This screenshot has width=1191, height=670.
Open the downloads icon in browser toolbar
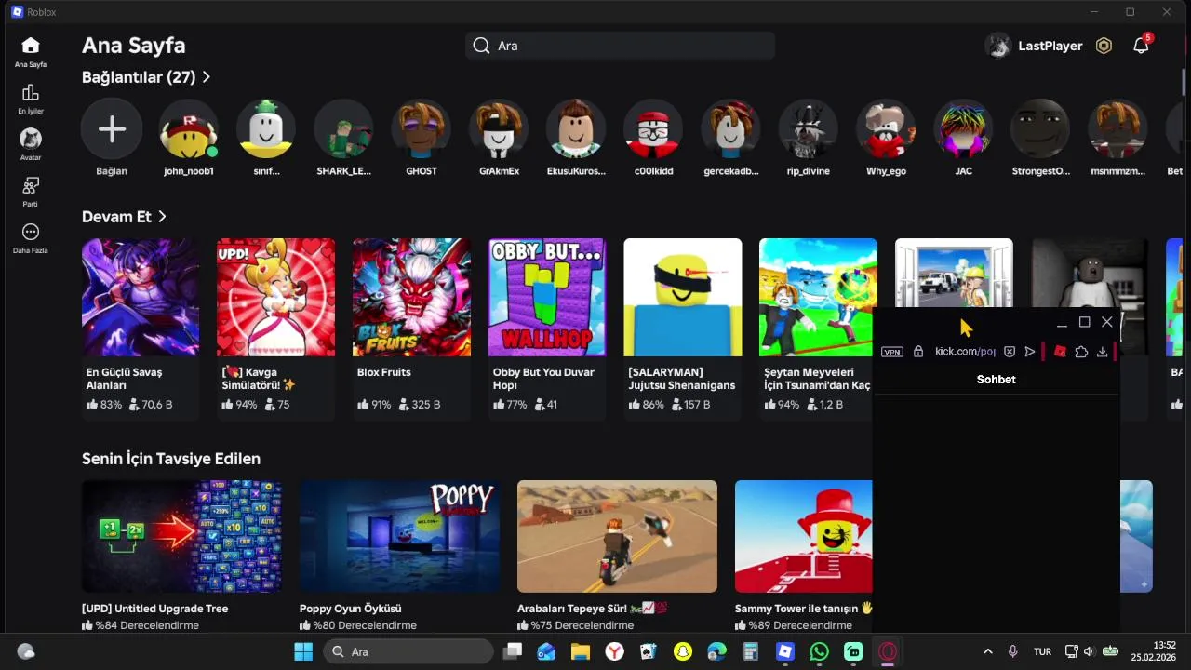click(1103, 352)
